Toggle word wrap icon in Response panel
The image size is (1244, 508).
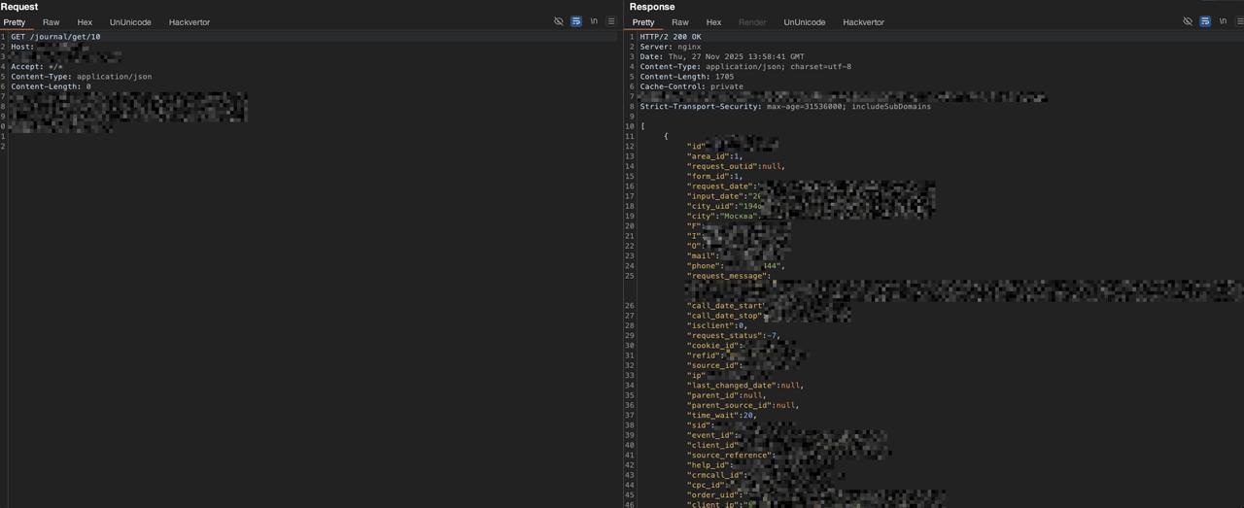click(1205, 21)
